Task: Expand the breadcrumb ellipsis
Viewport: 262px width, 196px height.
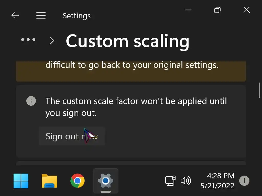Action: [28, 40]
